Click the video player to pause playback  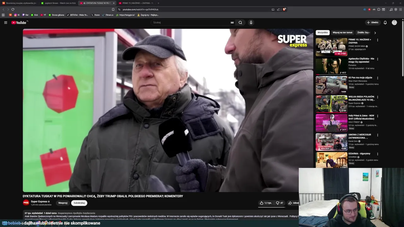(168, 110)
